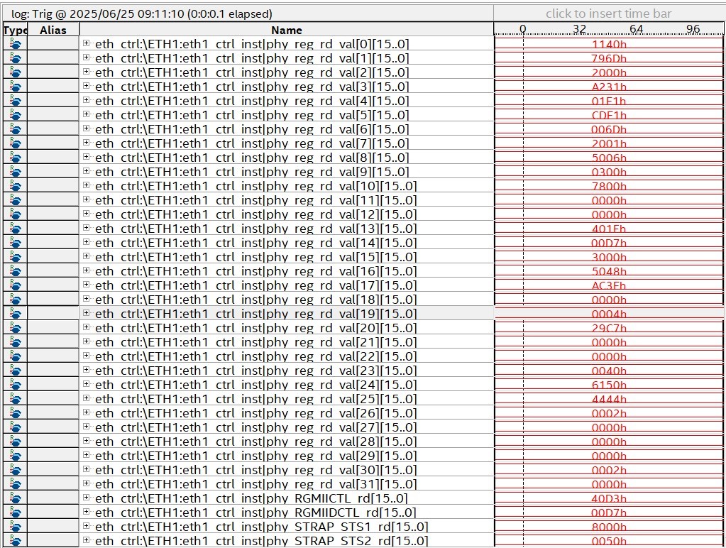
Task: Expand the phy_reg_rd_val[7] bus
Action: [x=86, y=142]
